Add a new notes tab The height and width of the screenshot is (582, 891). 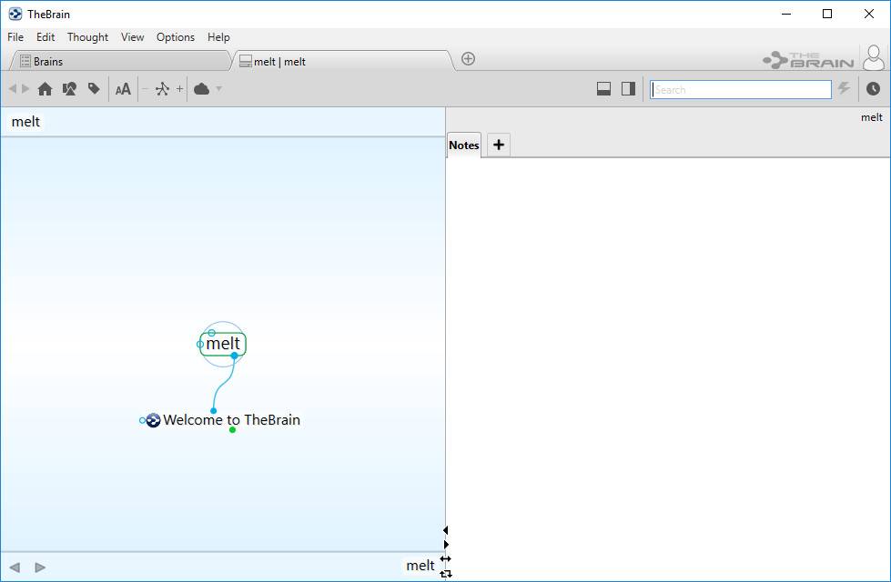click(x=499, y=145)
